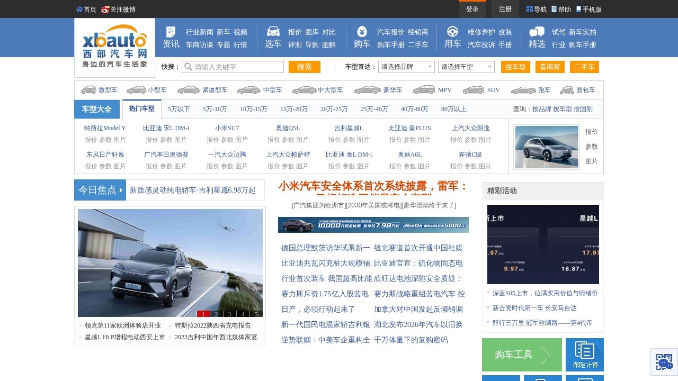Click the orange 搜索 search button
Viewport: 678px width, 381px height.
coord(304,67)
